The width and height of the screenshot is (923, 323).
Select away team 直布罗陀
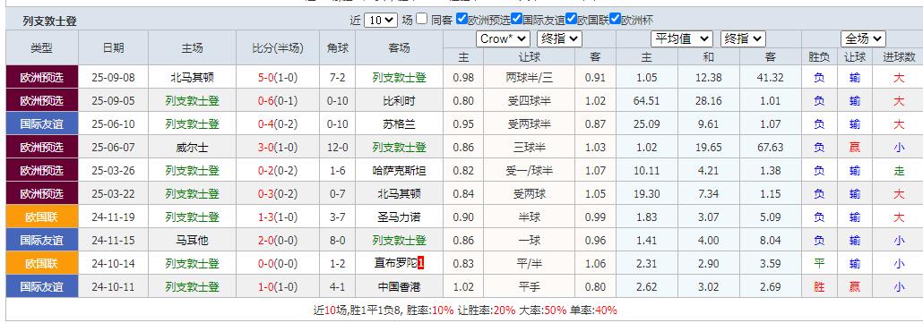[x=395, y=264]
